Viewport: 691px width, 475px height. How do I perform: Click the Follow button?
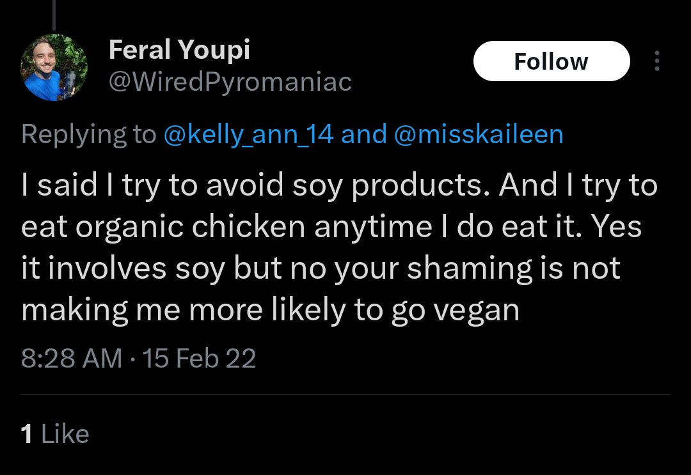tap(551, 61)
